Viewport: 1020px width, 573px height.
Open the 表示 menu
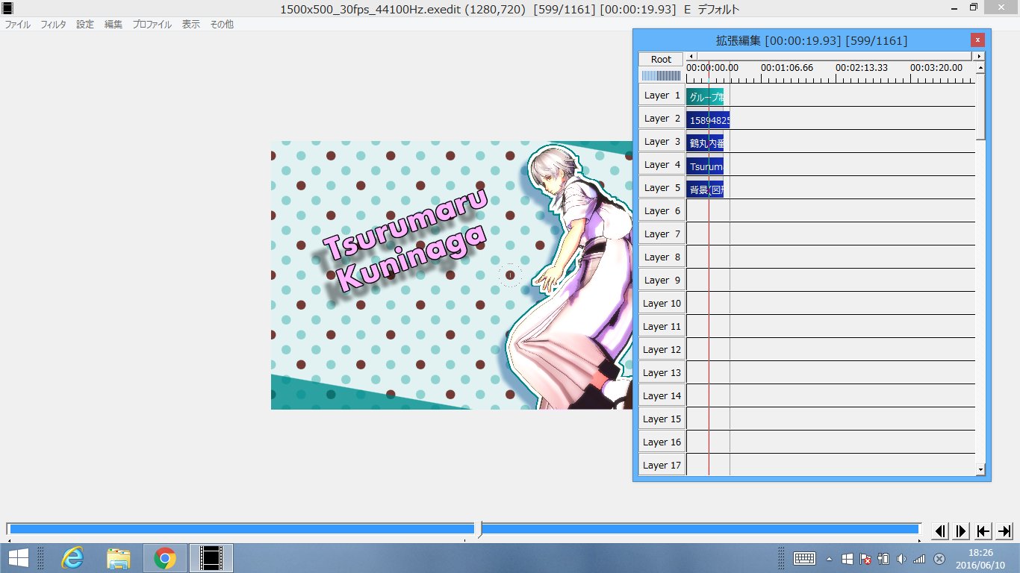tap(191, 25)
